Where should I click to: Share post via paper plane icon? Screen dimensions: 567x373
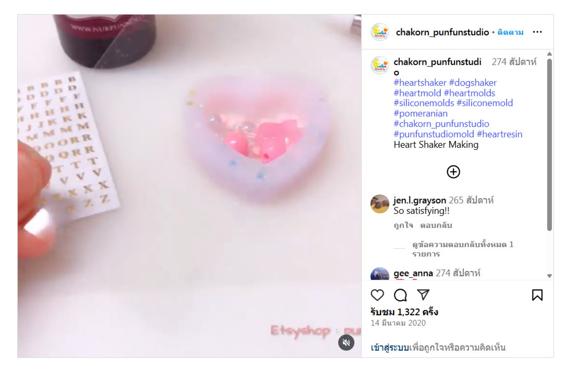click(423, 295)
